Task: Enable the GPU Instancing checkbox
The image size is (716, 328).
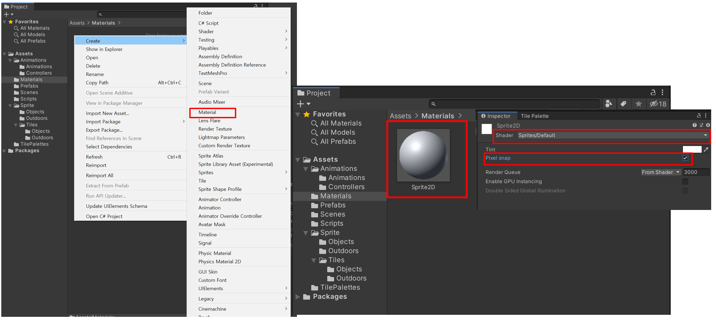Action: (685, 181)
